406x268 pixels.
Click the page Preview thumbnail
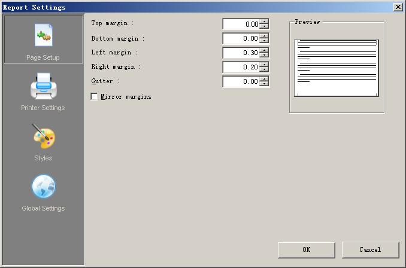click(x=337, y=68)
